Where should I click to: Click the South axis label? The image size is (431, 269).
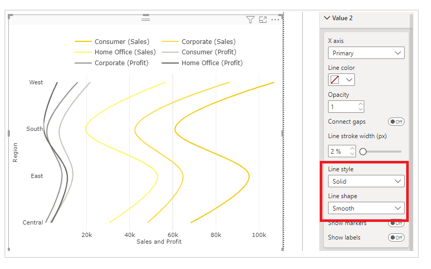(35, 129)
